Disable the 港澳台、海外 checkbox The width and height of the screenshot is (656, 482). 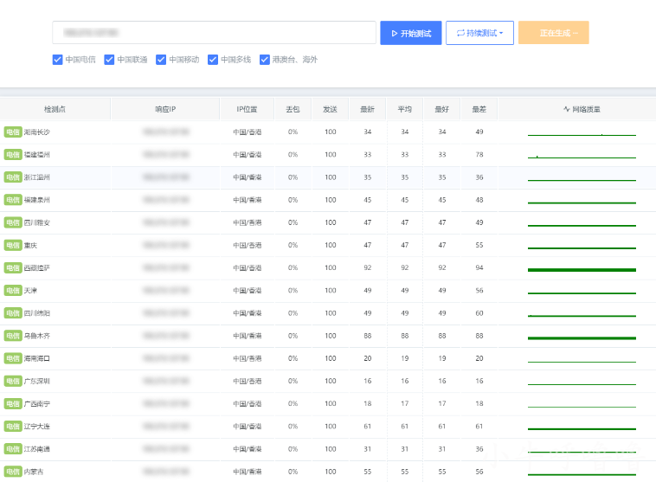265,60
